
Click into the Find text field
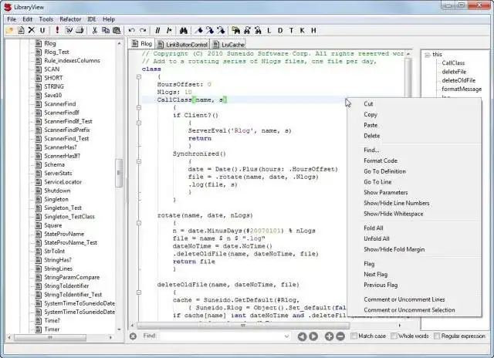tap(221, 336)
